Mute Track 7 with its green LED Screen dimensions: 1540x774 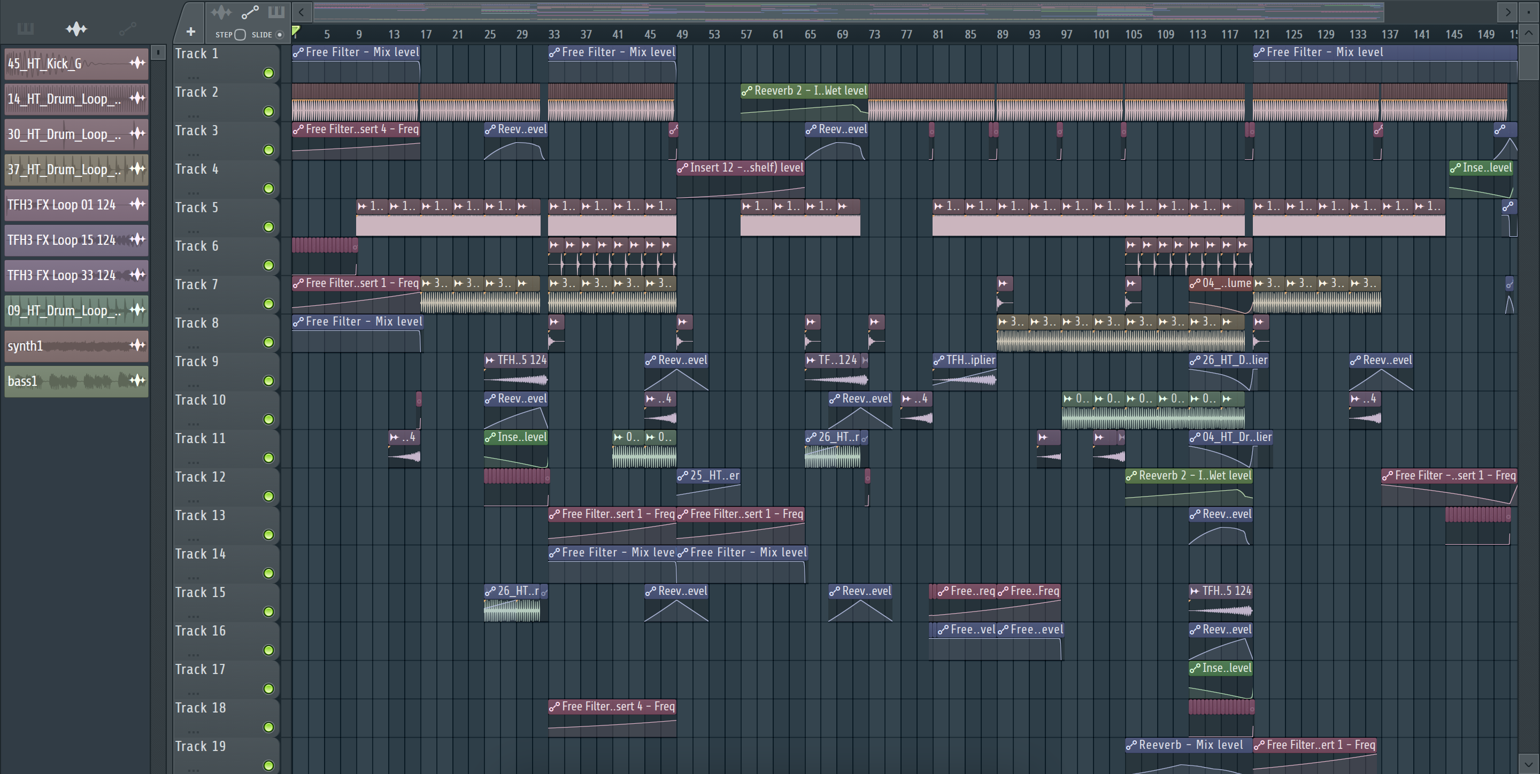269,304
